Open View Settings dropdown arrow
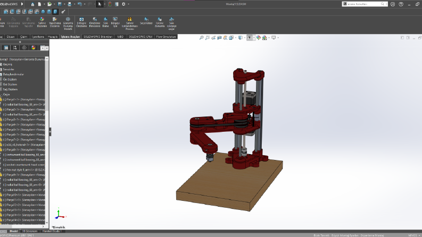This screenshot has width=422, height=237. (278, 38)
